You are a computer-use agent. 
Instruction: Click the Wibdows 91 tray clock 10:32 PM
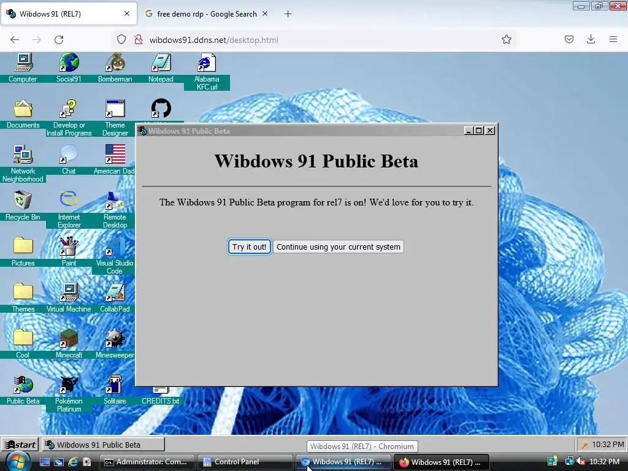coord(608,445)
